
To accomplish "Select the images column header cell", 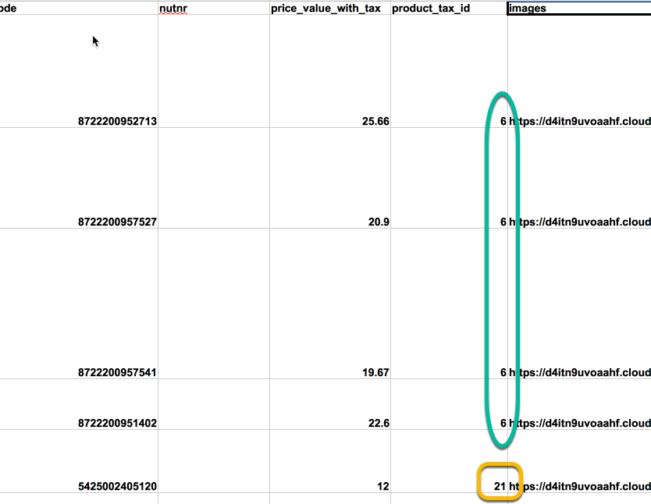I will (579, 9).
